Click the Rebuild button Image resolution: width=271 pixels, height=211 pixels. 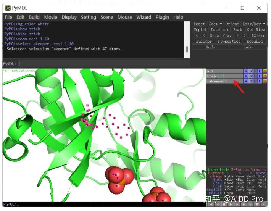[255, 42]
